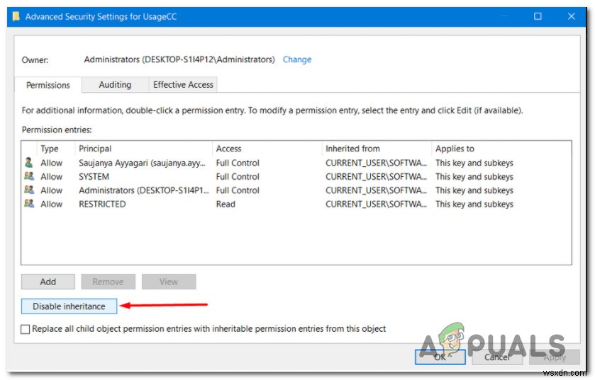Select the RESTRICTED principal entry
595x380 pixels.
102,204
